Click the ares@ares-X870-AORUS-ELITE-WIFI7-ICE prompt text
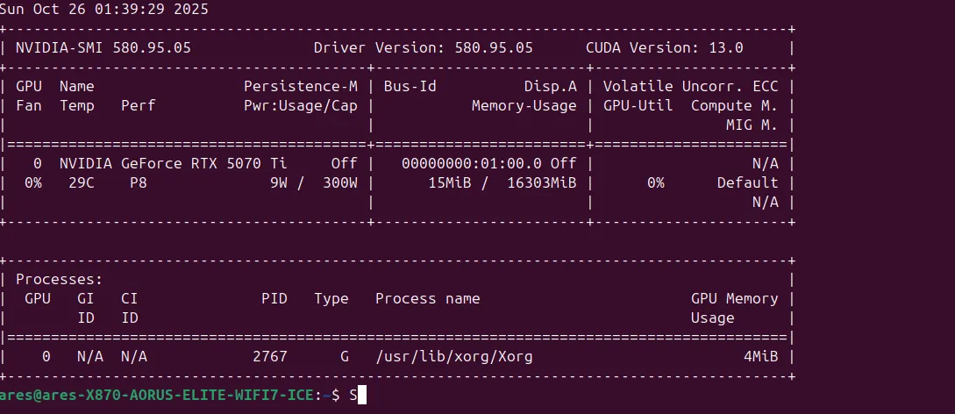This screenshot has width=955, height=414. pyautogui.click(x=157, y=395)
